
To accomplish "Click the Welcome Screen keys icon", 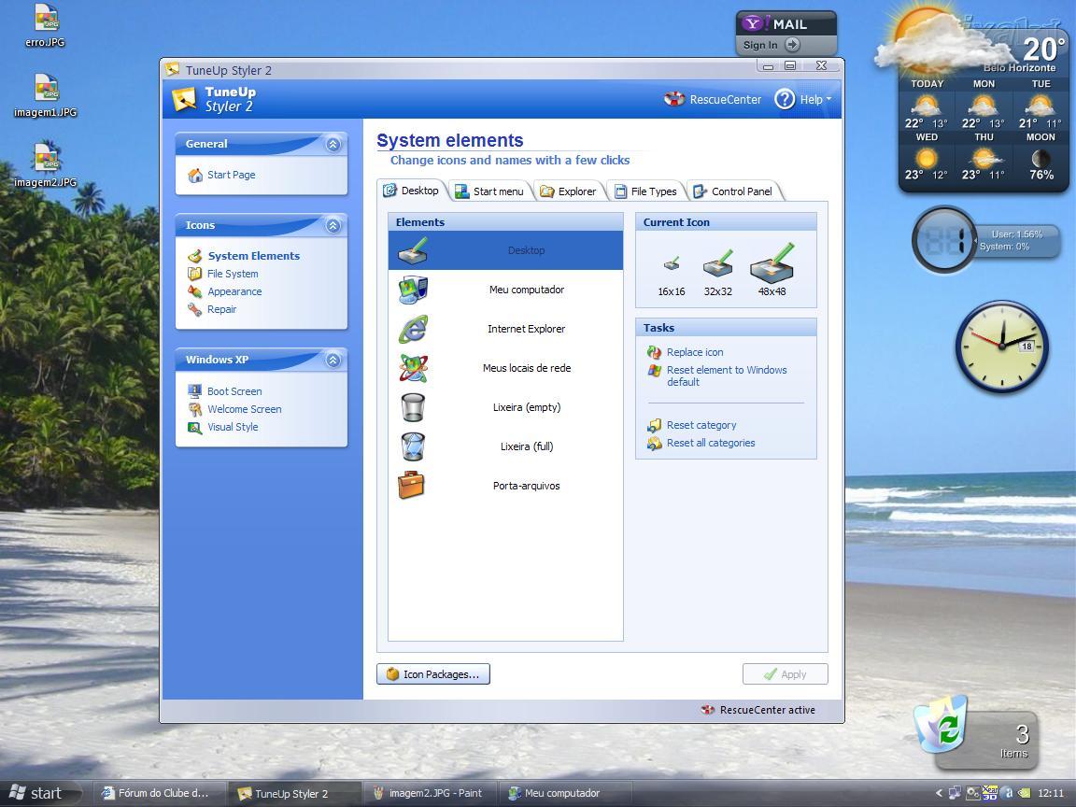I will 195,409.
